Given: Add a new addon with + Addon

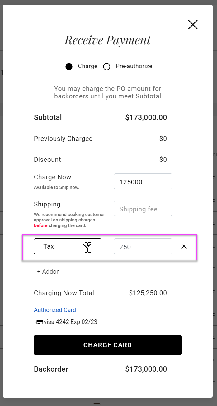Looking at the screenshot, I should [48, 272].
